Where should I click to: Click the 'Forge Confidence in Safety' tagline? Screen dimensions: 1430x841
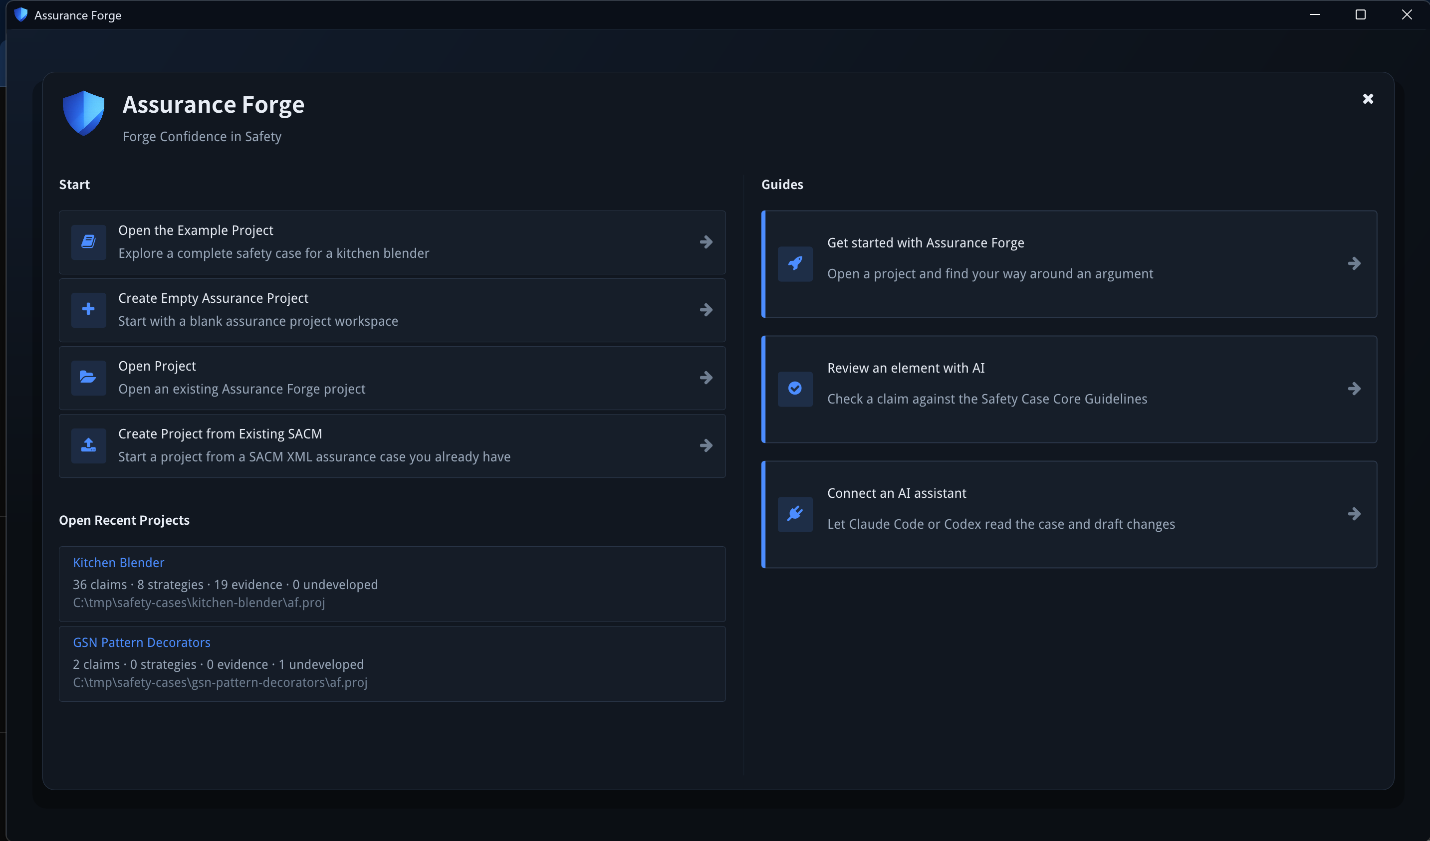pos(202,137)
